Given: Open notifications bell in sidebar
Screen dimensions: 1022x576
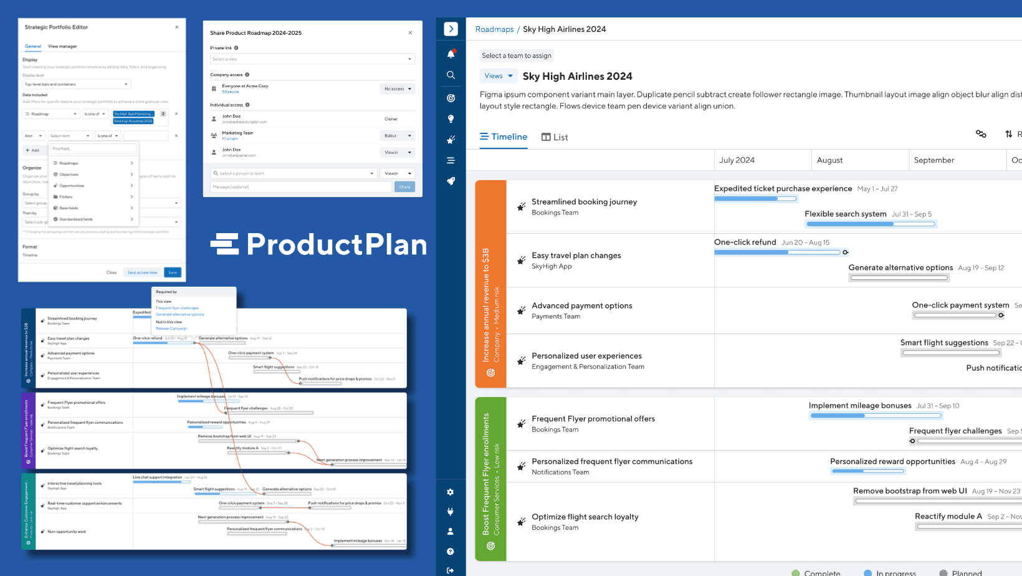Looking at the screenshot, I should [451, 54].
